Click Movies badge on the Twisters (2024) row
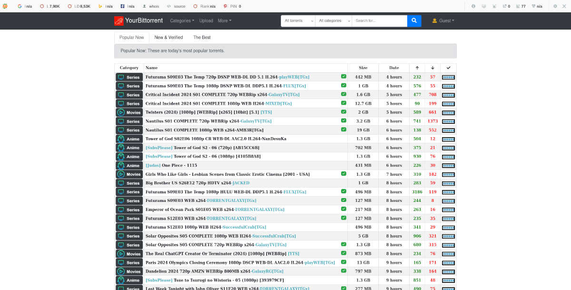Screen dimensions: 571x290 129,112
